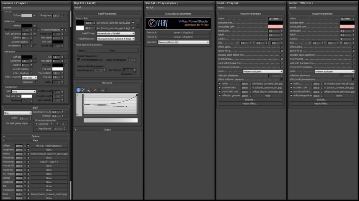Click the white Side color swatch in Falloff
This screenshot has width=359, height=201.
[x=80, y=28]
